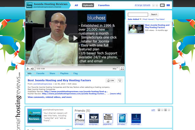Click the Search button
The width and height of the screenshot is (195, 130).
pos(154,14)
